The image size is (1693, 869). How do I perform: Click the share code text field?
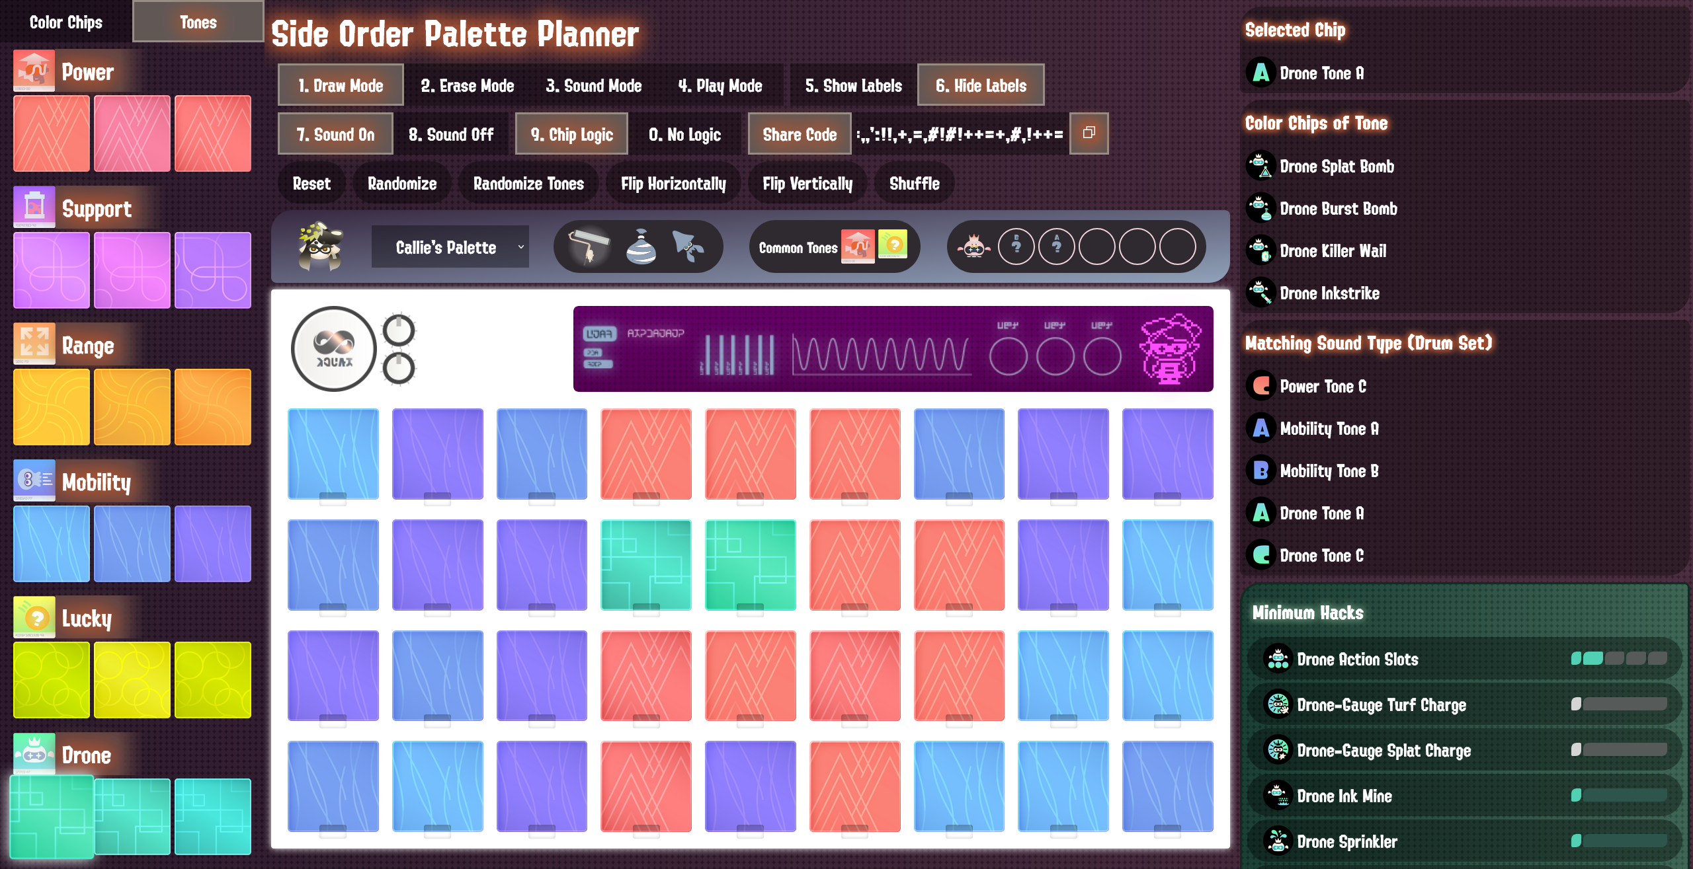pyautogui.click(x=960, y=134)
